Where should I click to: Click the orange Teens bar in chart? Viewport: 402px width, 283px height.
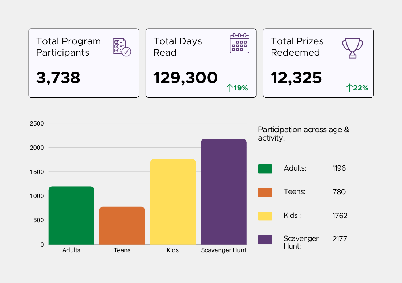[x=122, y=226]
